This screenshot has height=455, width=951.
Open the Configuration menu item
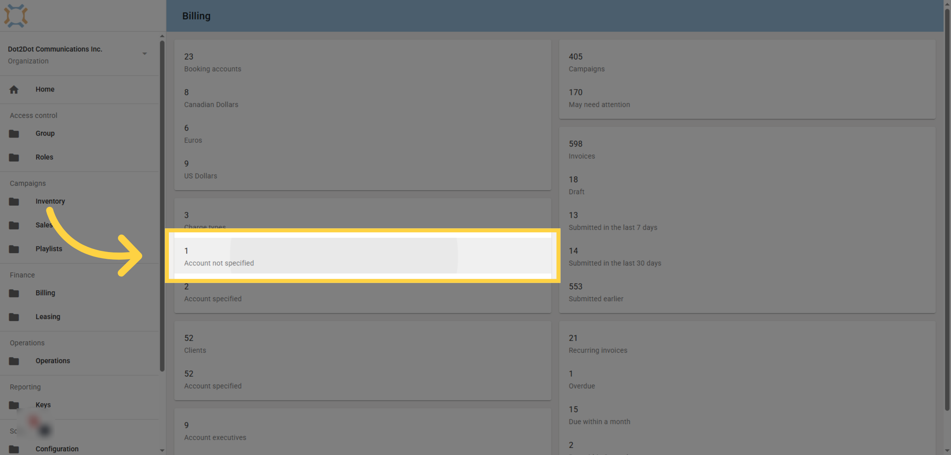click(79, 449)
